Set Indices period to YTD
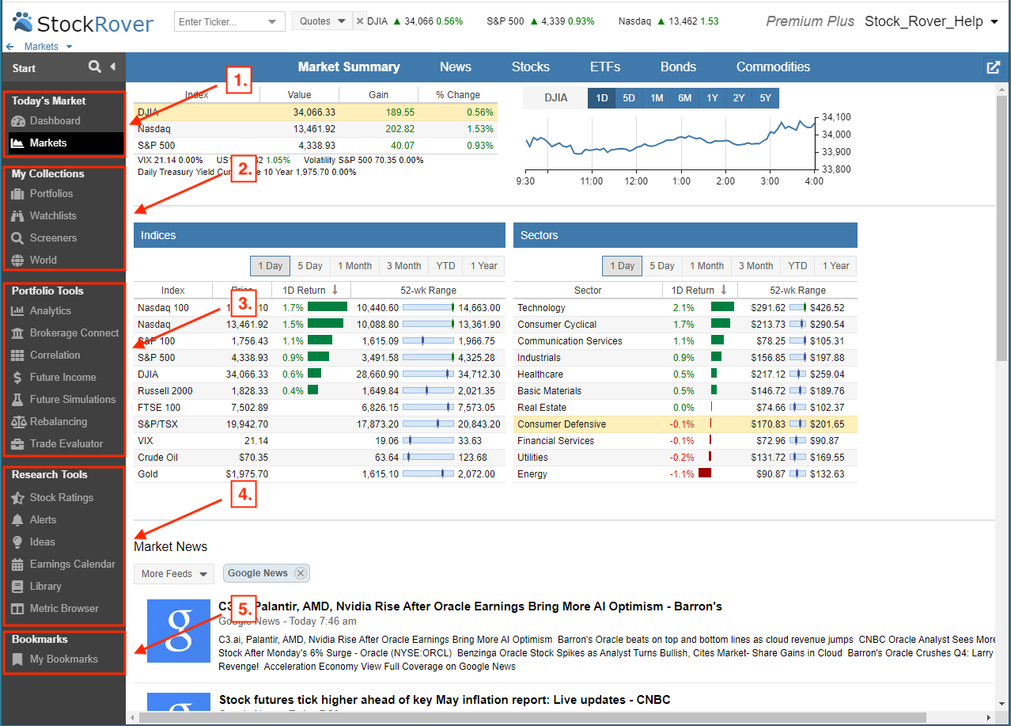The width and height of the screenshot is (1011, 726). click(x=445, y=266)
